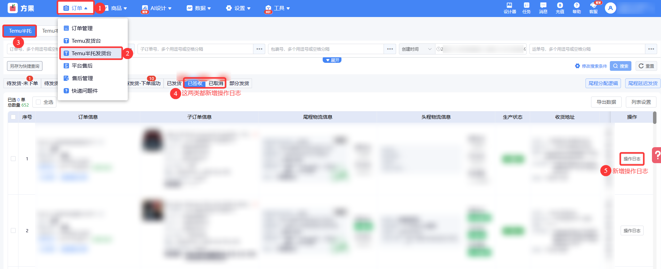Click the 尾程物流信息 column header
661x269 pixels.
coord(318,117)
